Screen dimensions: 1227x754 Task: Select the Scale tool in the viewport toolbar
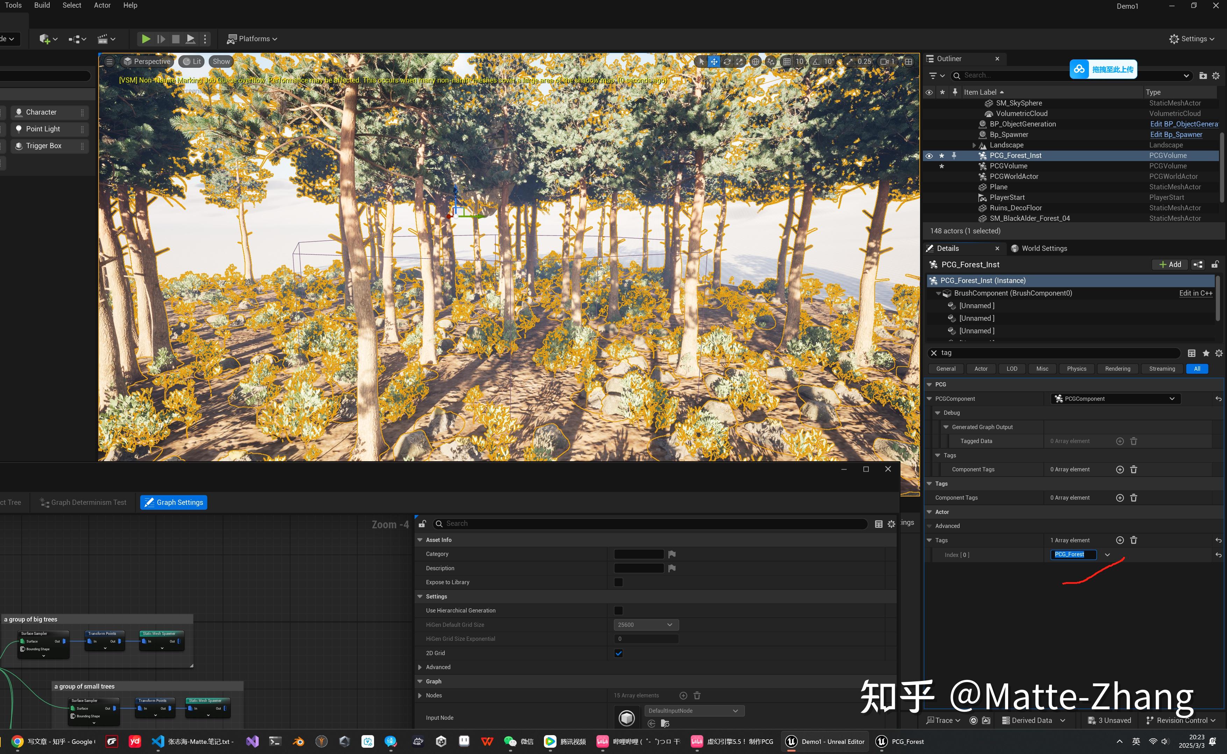[x=740, y=61]
